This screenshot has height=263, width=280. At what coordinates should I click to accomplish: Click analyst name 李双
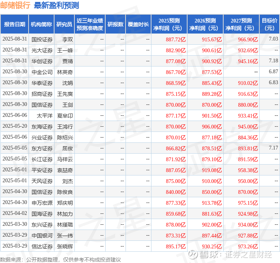point(68,39)
